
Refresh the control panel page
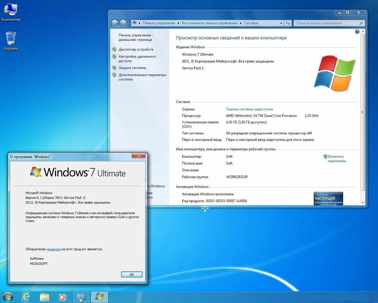pos(288,23)
